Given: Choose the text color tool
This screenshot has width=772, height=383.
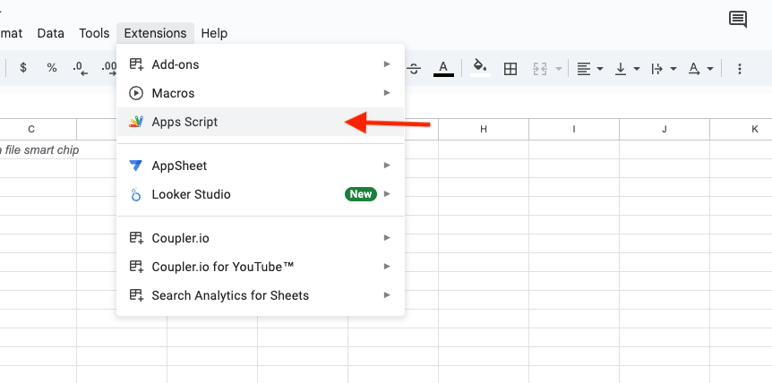Looking at the screenshot, I should point(443,68).
